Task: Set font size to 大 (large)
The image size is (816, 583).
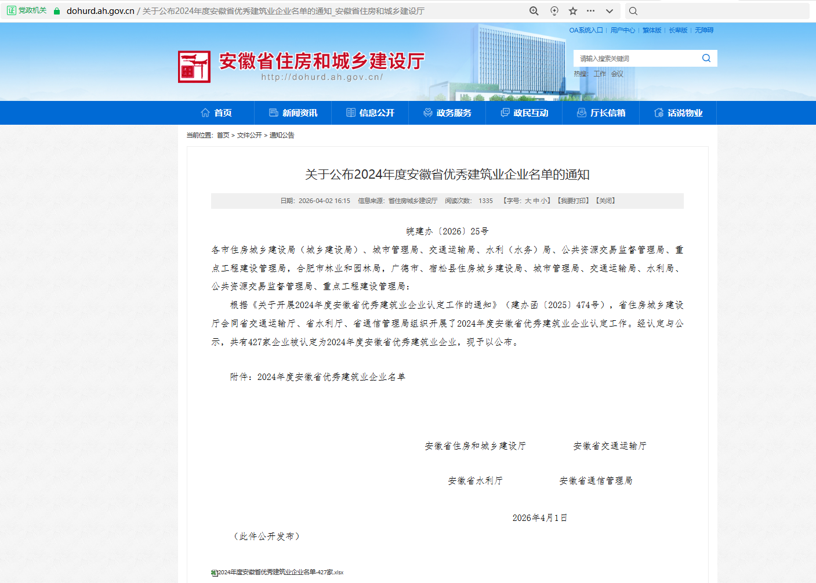Action: (528, 201)
